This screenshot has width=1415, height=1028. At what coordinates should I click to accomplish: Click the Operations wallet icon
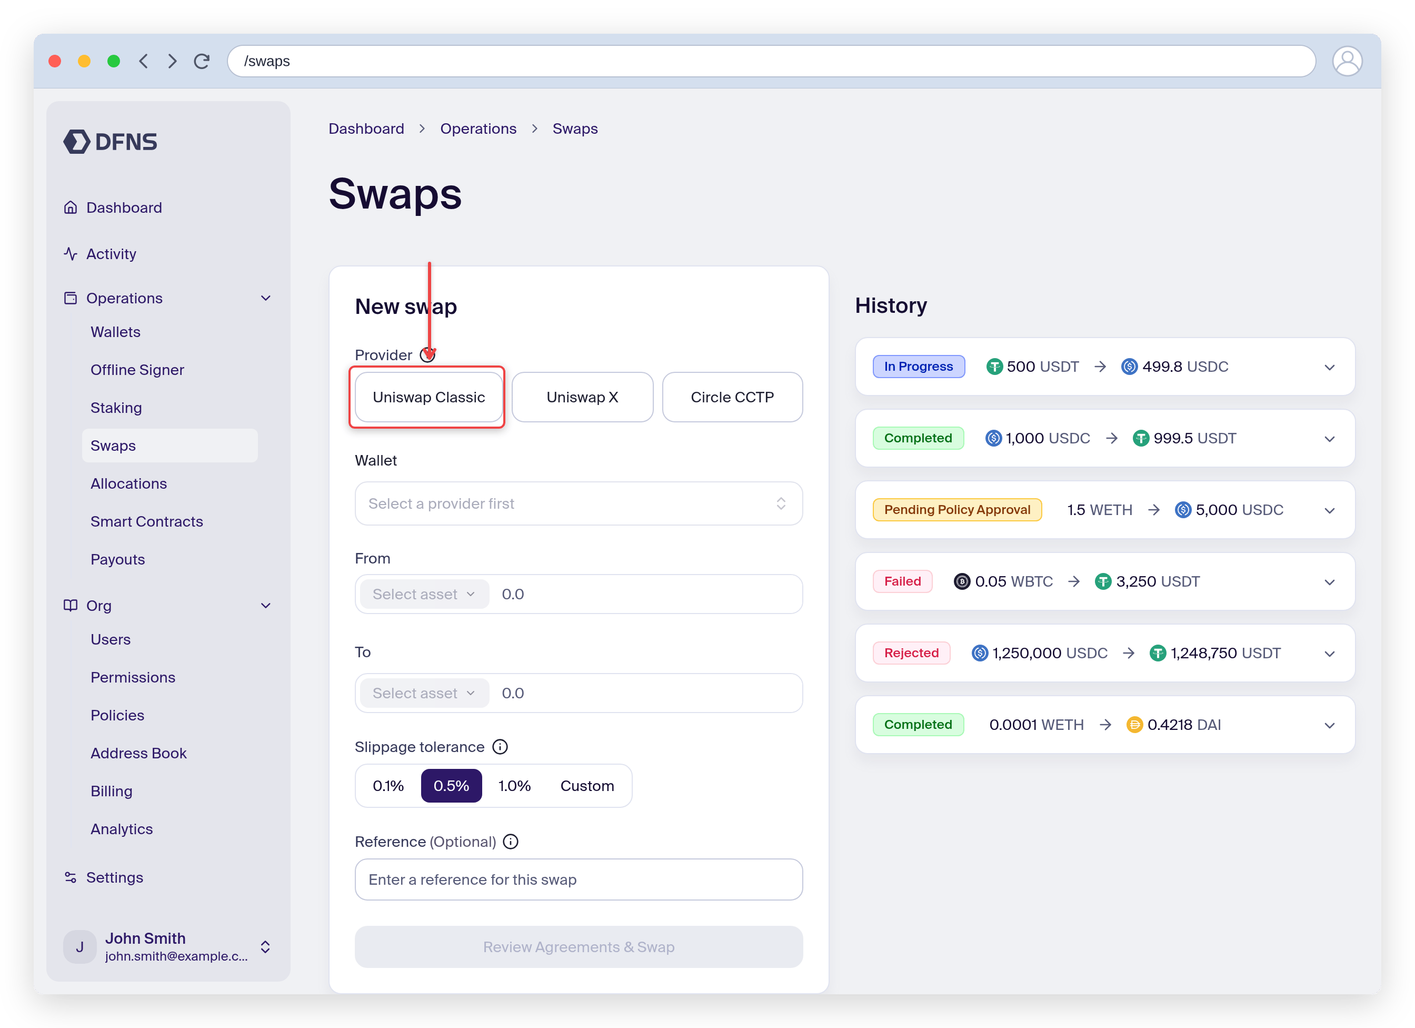tap(71, 299)
